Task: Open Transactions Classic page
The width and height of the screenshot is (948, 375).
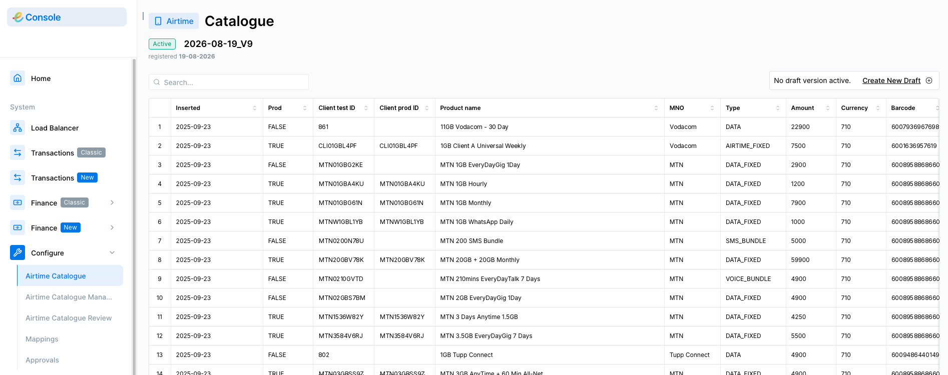Action: tap(68, 152)
